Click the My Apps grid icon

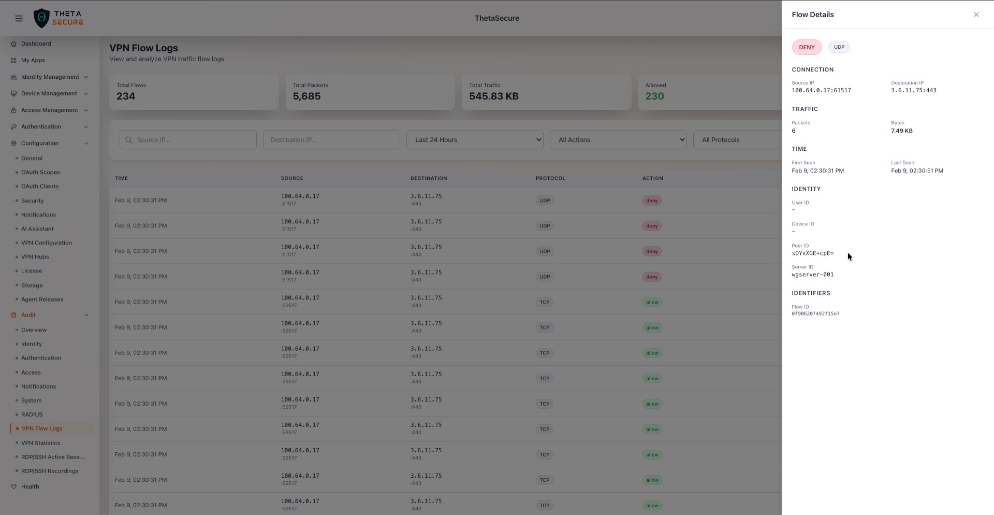coord(14,61)
